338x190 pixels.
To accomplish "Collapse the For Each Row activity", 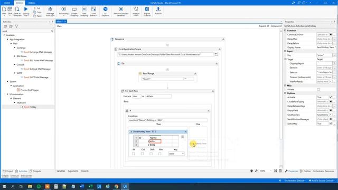I will 213,91.
